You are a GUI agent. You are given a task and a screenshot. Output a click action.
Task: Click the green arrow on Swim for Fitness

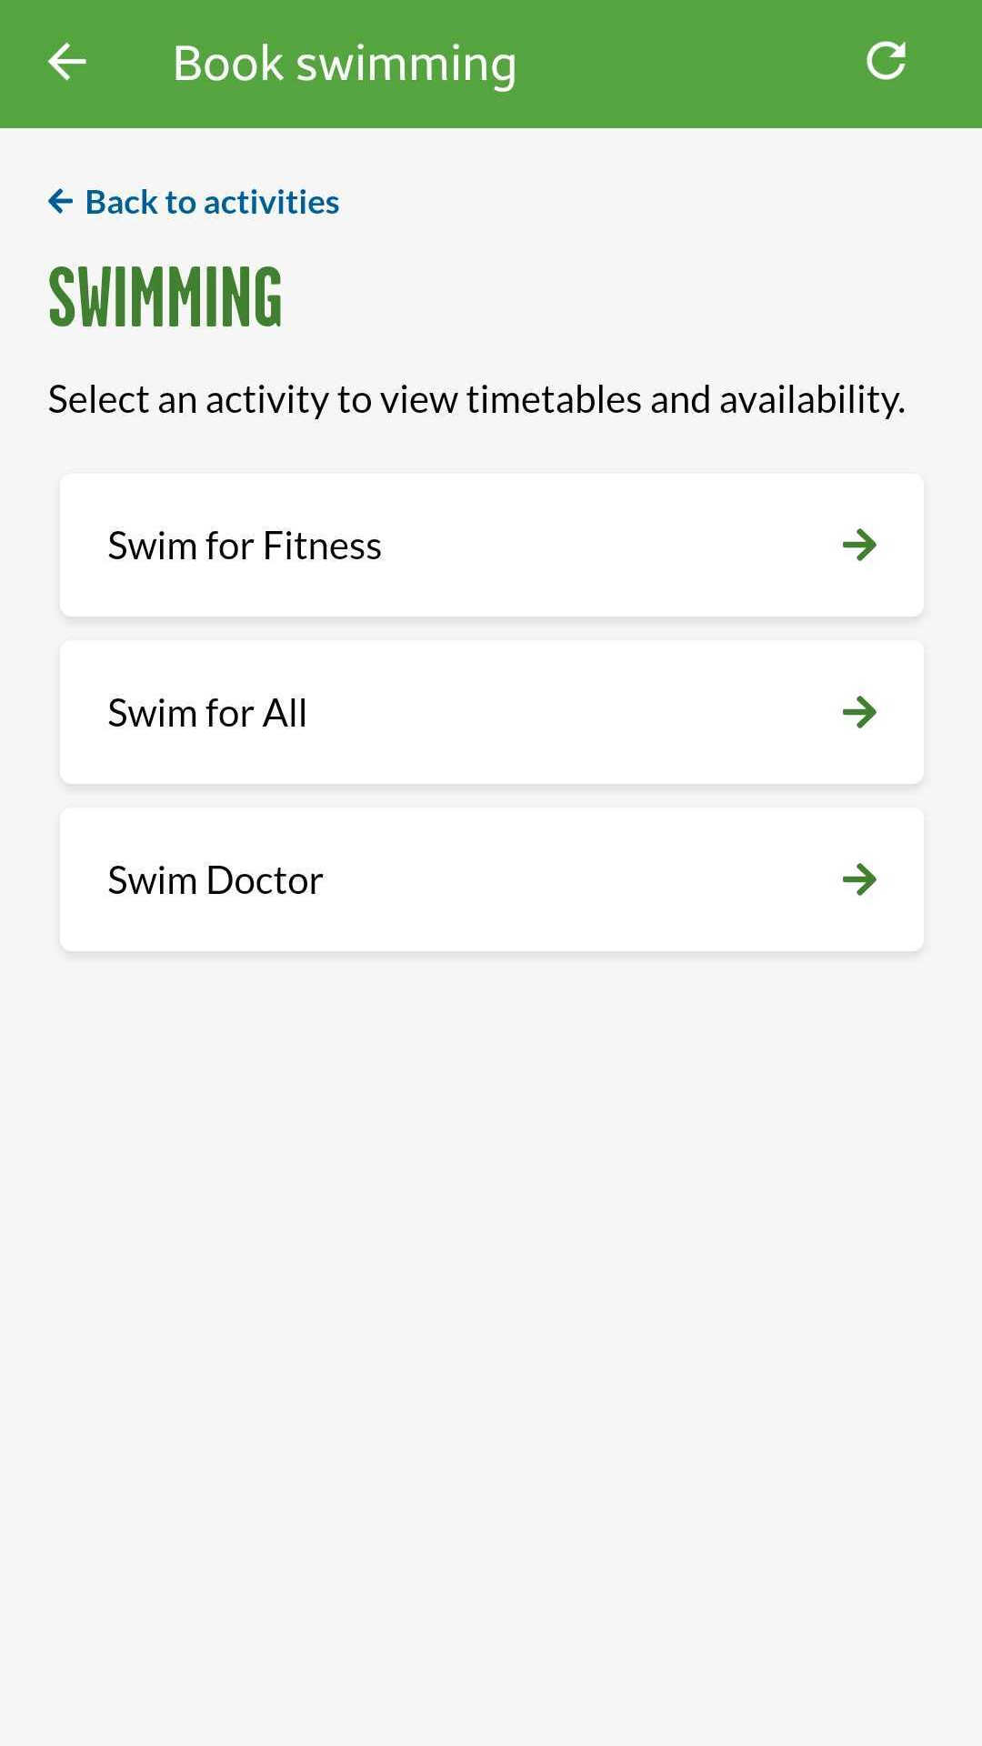858,545
